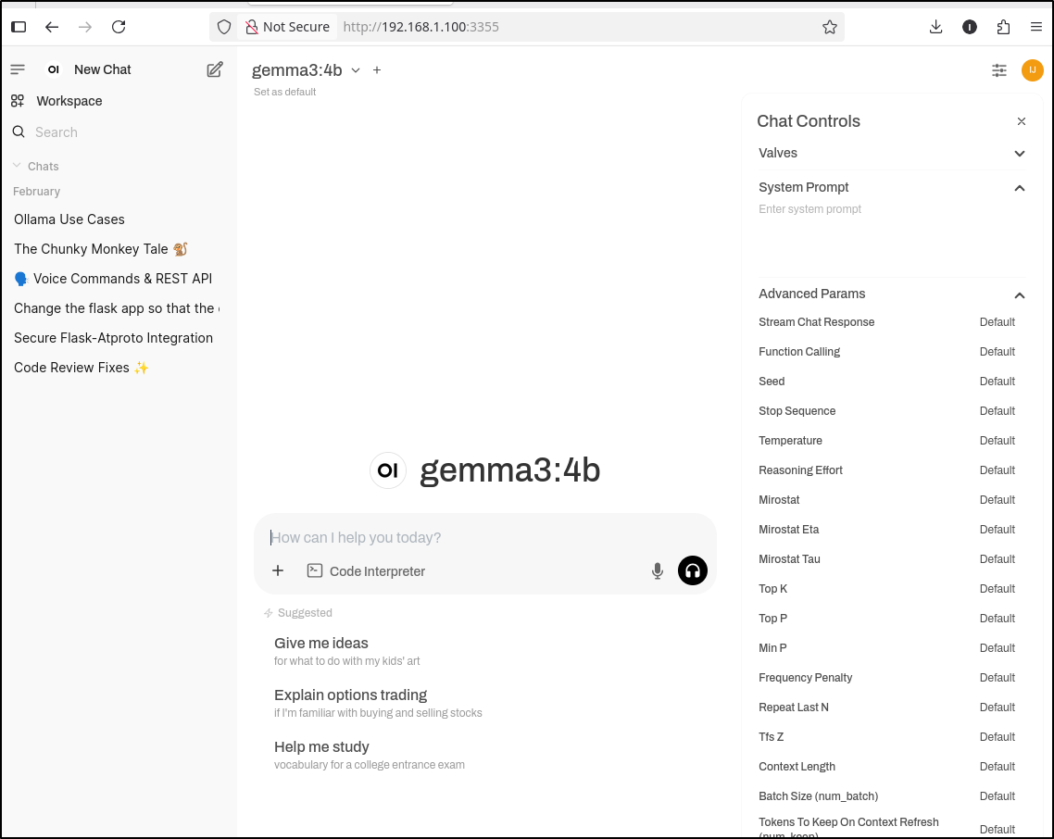Start voice call with headphone icon
This screenshot has width=1054, height=839.
click(x=693, y=570)
